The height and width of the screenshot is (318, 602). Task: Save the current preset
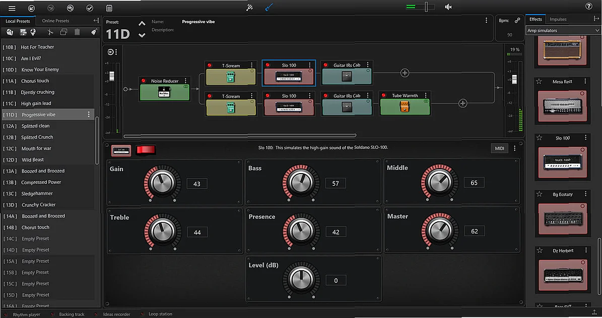23,32
